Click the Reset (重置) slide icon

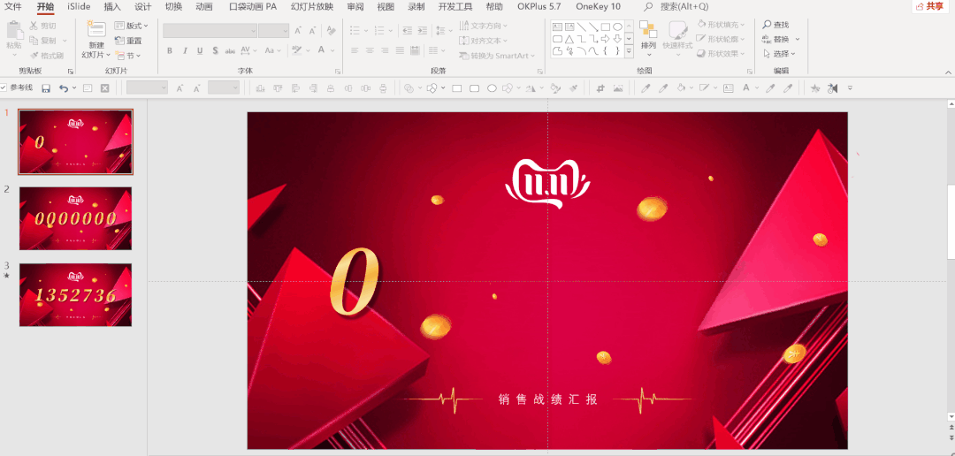click(119, 41)
